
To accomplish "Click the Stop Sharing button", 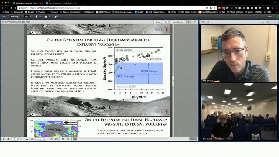I will [x=178, y=22].
